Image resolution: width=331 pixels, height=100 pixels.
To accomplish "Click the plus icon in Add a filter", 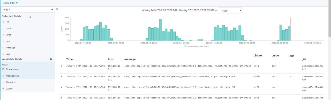I will (x=17, y=3).
